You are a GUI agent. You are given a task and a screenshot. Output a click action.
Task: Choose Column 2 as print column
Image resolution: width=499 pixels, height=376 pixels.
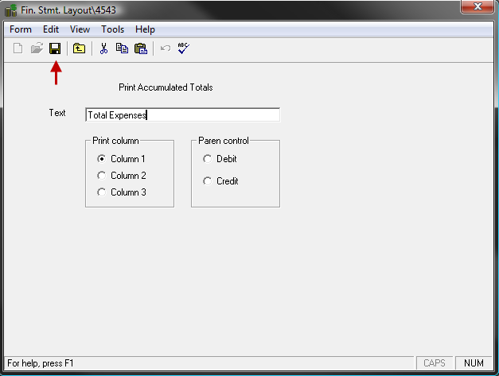(101, 176)
